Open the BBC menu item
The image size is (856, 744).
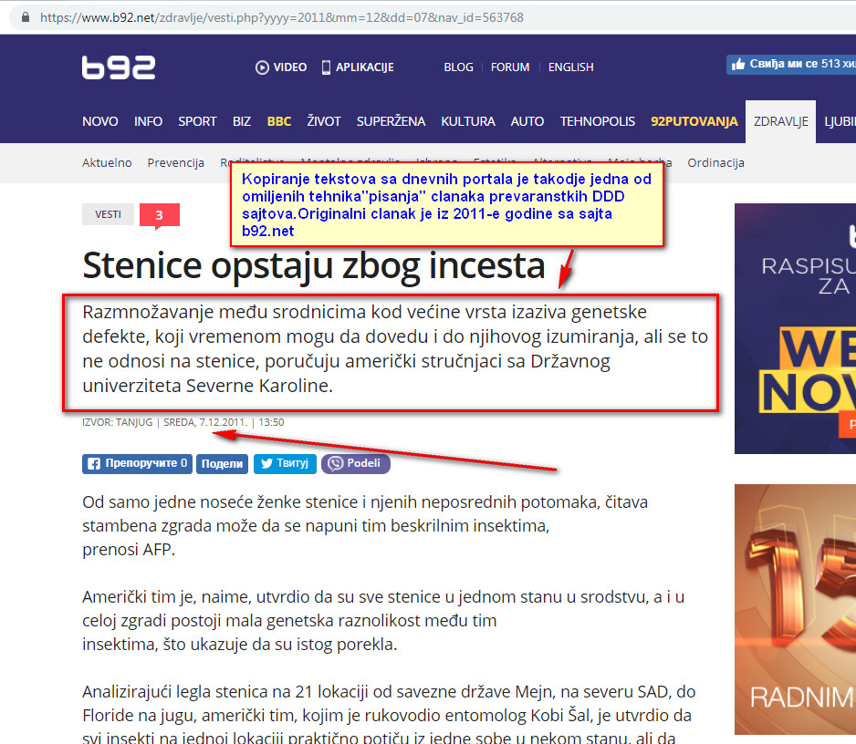(279, 121)
